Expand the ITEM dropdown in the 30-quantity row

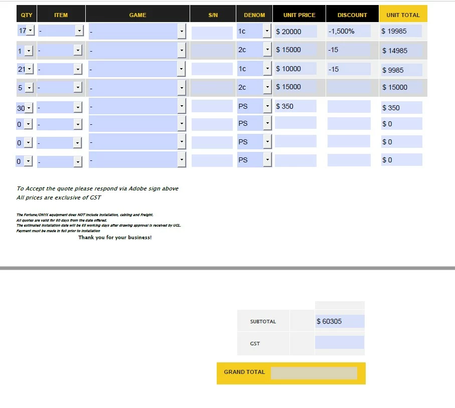(x=78, y=107)
